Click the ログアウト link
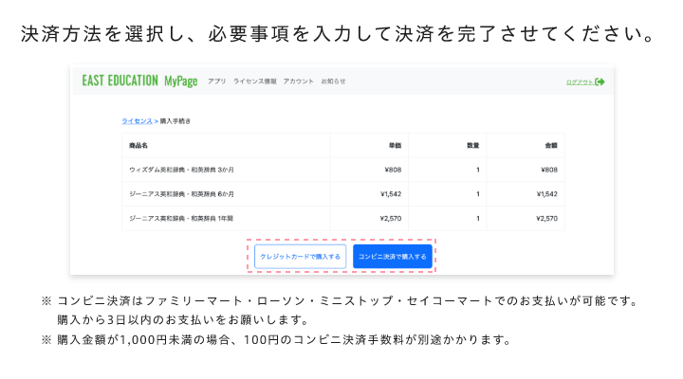The width and height of the screenshot is (683, 379). click(580, 81)
